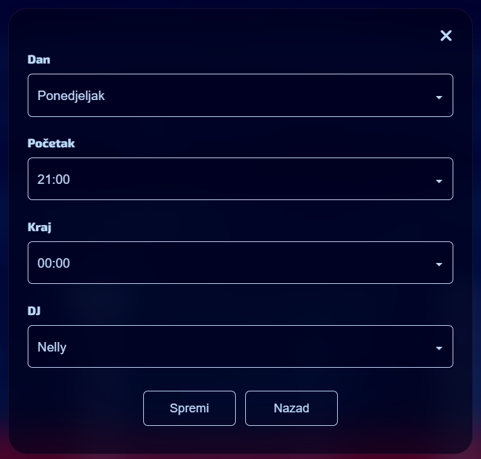Image resolution: width=481 pixels, height=459 pixels.
Task: Select the 21:00 start time value
Action: coord(54,179)
